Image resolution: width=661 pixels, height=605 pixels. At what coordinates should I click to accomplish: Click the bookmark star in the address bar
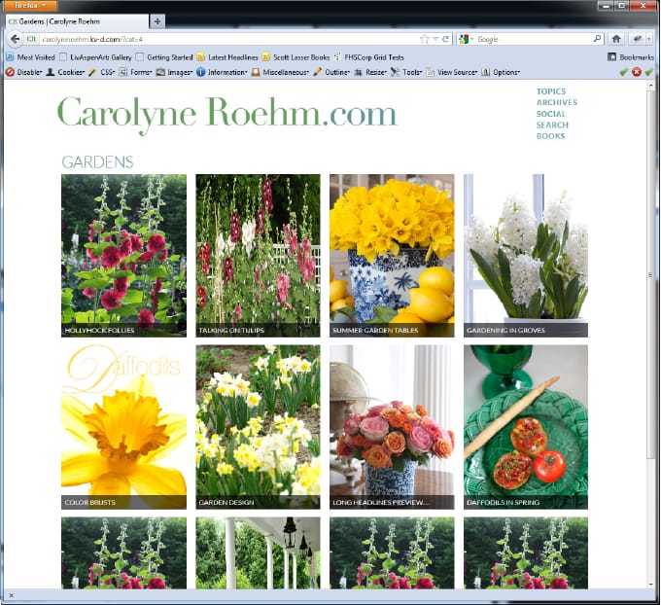click(x=424, y=39)
